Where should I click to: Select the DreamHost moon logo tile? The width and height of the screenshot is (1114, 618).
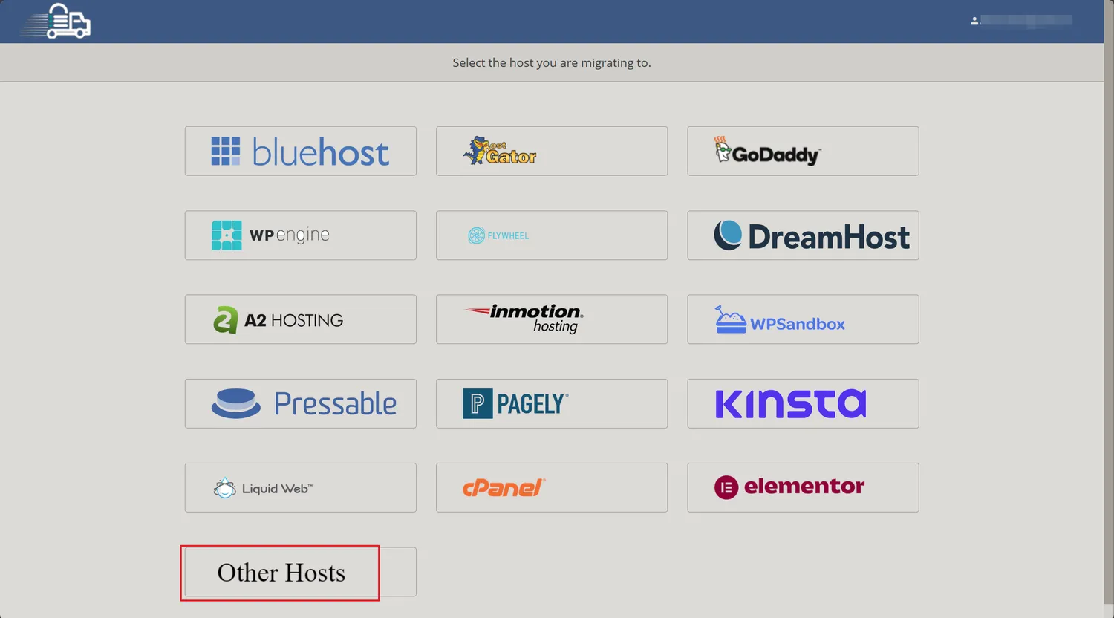803,235
